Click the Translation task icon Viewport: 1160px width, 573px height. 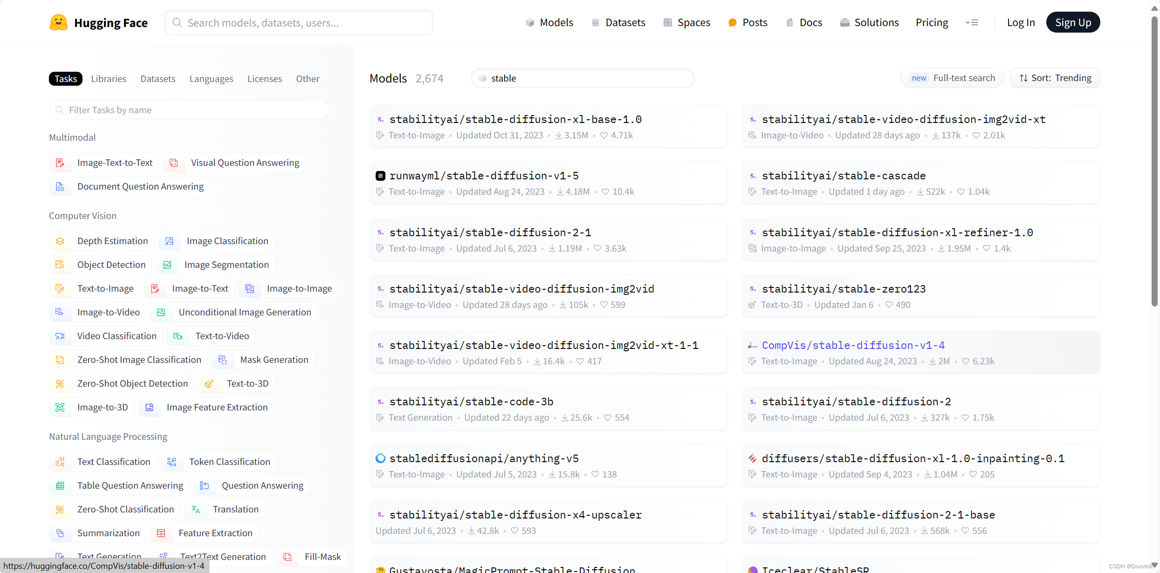[196, 509]
